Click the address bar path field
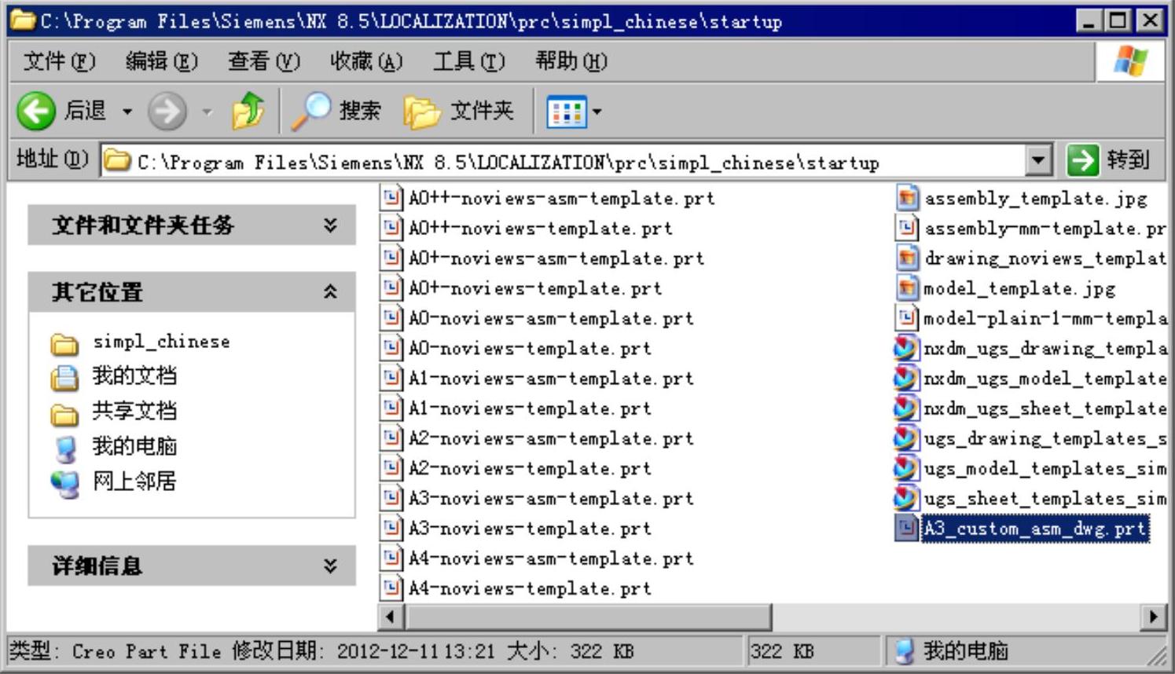1175x674 pixels. point(564,161)
